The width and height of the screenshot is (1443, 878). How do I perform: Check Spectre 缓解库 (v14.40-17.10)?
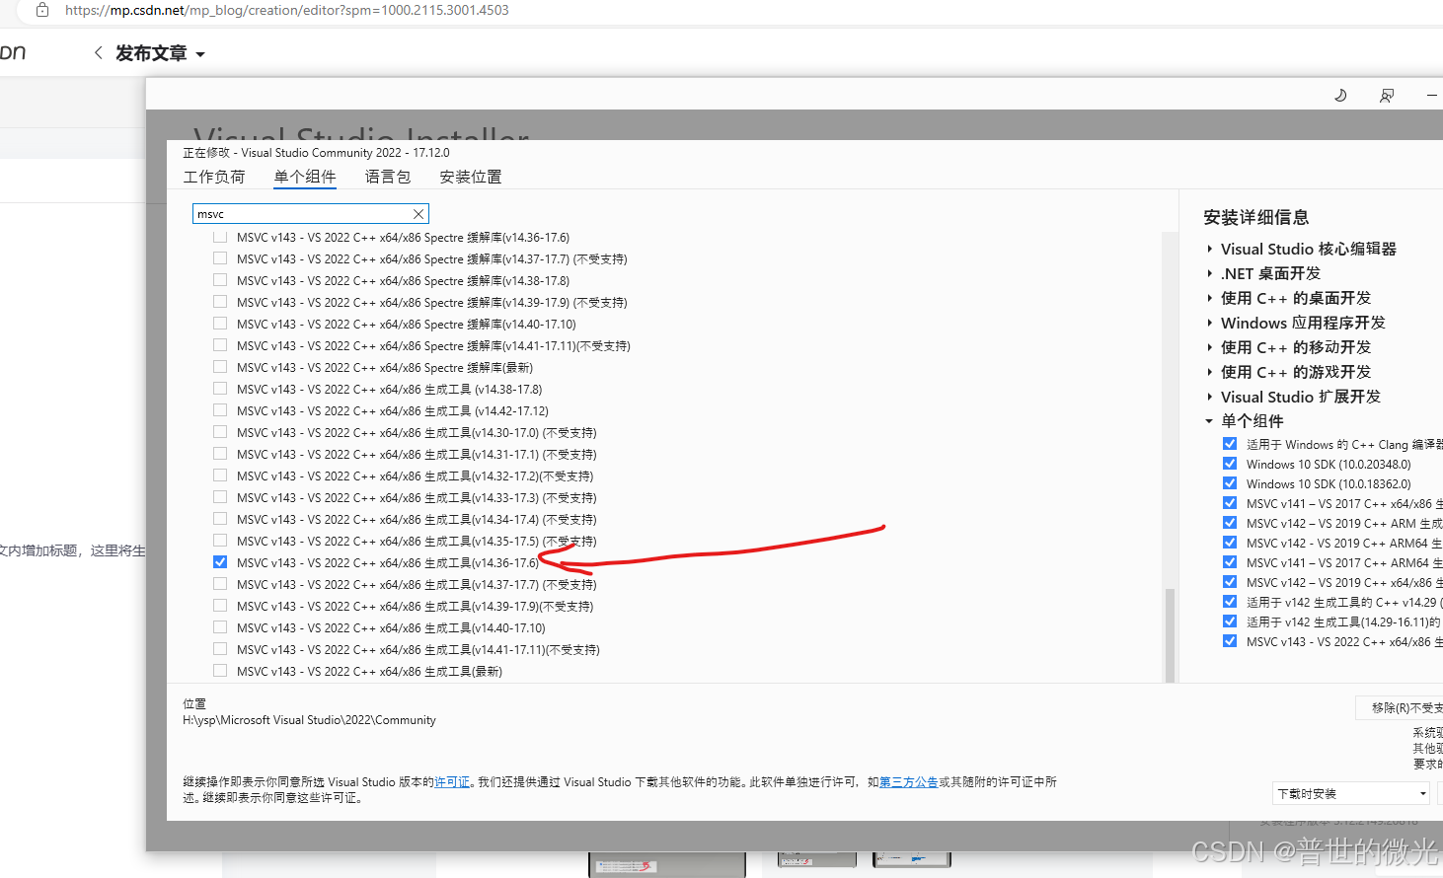click(220, 324)
